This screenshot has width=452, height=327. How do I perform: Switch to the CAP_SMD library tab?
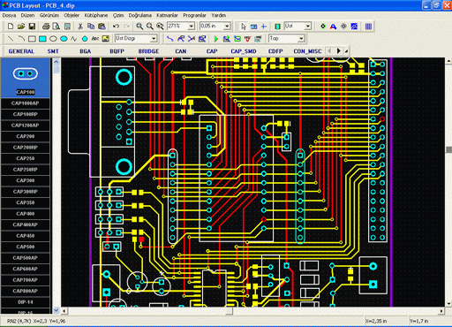244,51
